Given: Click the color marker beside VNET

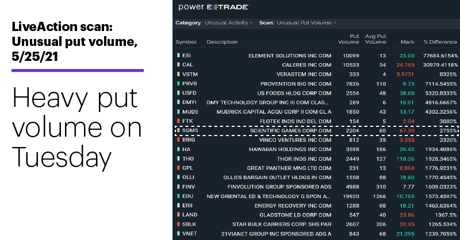Looking at the screenshot, I should pos(178,234).
